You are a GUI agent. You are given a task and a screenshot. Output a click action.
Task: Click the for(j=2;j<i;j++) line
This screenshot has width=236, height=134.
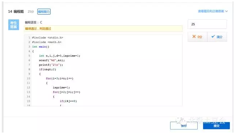click(x=67, y=92)
